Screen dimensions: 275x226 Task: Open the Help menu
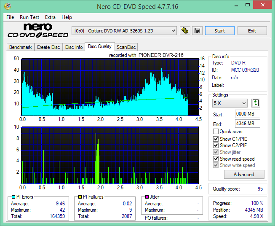point(67,17)
